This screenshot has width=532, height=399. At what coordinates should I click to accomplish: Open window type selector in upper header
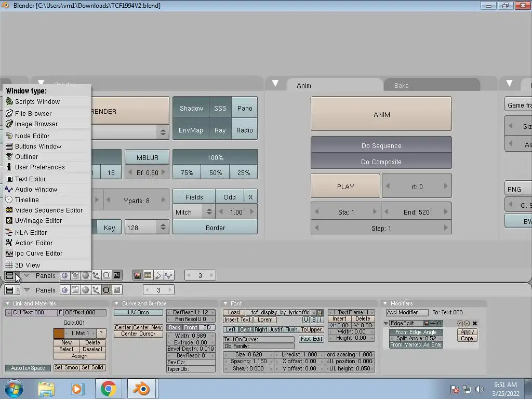pyautogui.click(x=12, y=275)
